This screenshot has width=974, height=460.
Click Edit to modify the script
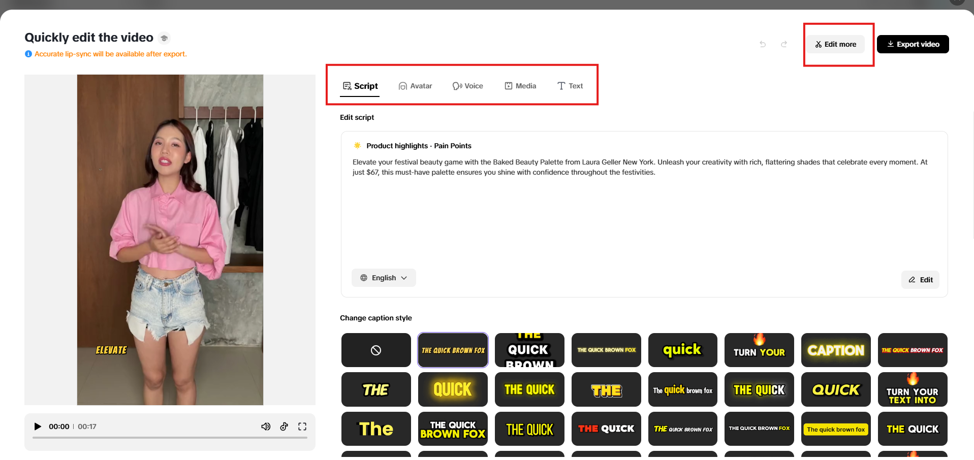coord(920,280)
